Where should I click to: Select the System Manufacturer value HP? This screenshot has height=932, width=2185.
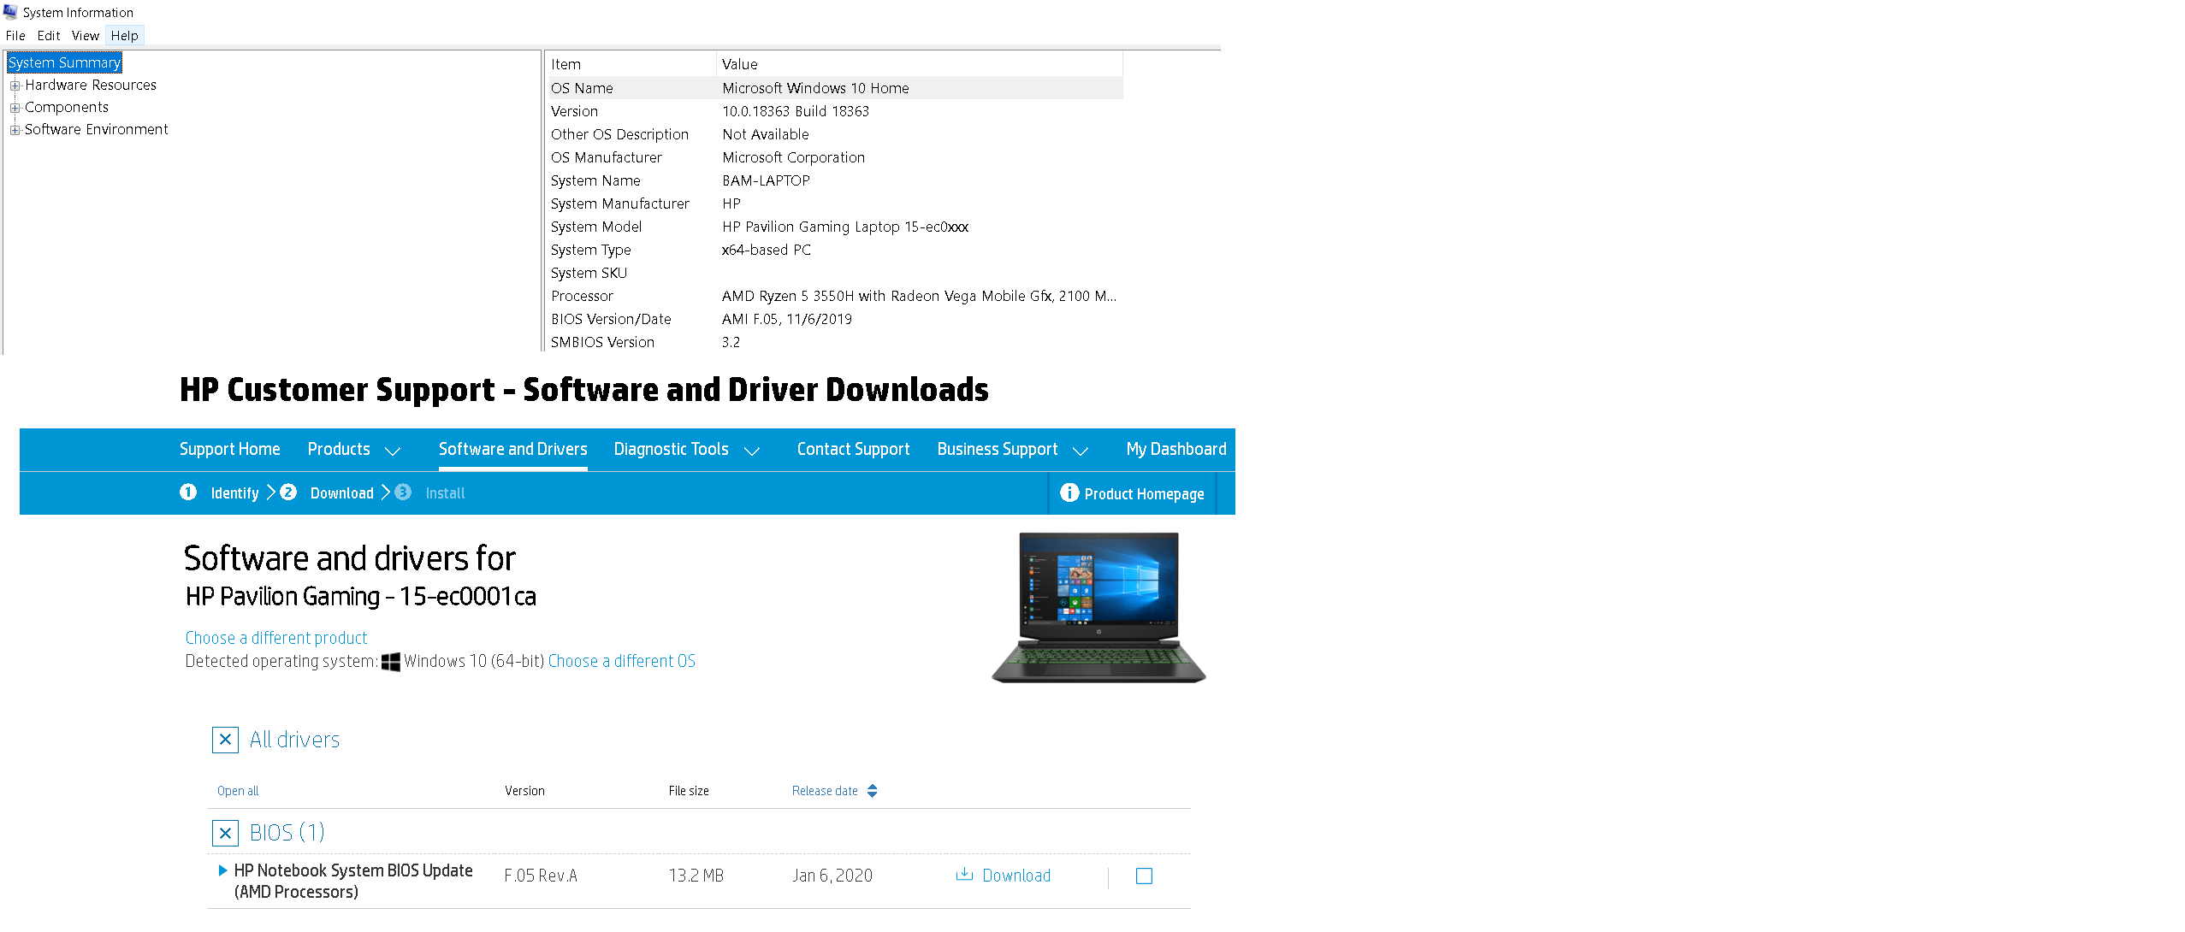[731, 204]
